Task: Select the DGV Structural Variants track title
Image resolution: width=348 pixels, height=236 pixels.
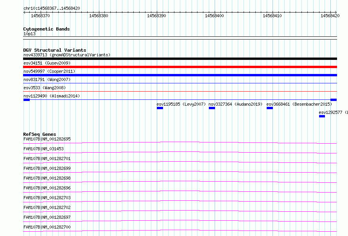Action: [55, 50]
